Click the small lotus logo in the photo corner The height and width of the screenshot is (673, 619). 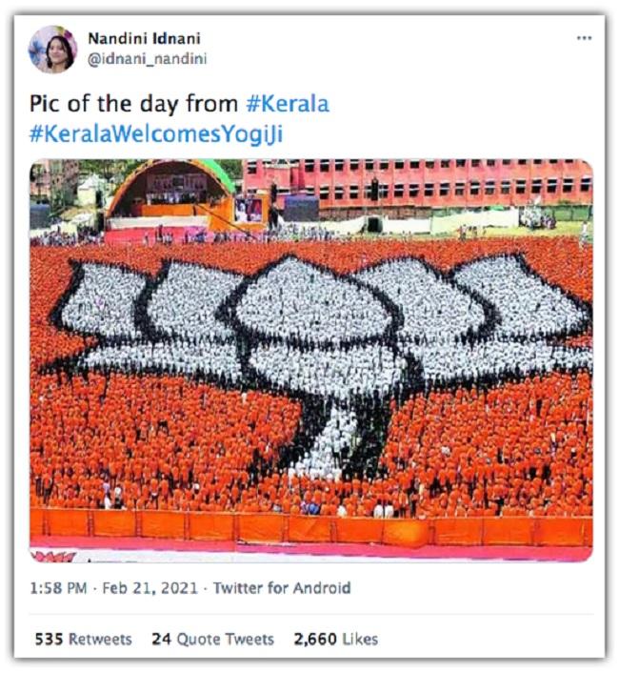(x=53, y=557)
